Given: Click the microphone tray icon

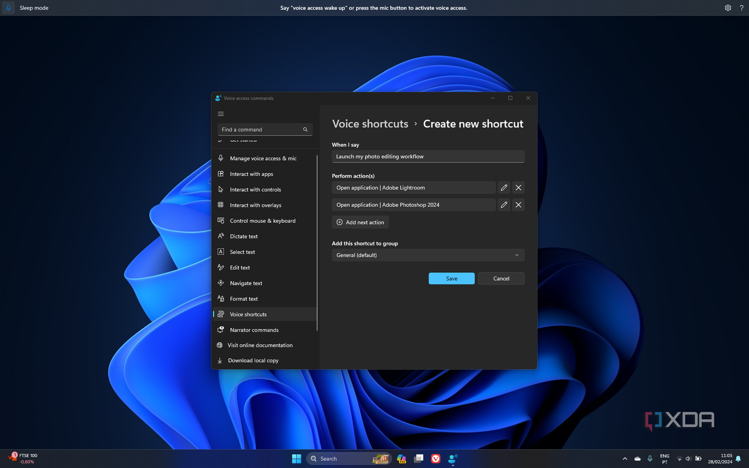Looking at the screenshot, I should pyautogui.click(x=650, y=459).
